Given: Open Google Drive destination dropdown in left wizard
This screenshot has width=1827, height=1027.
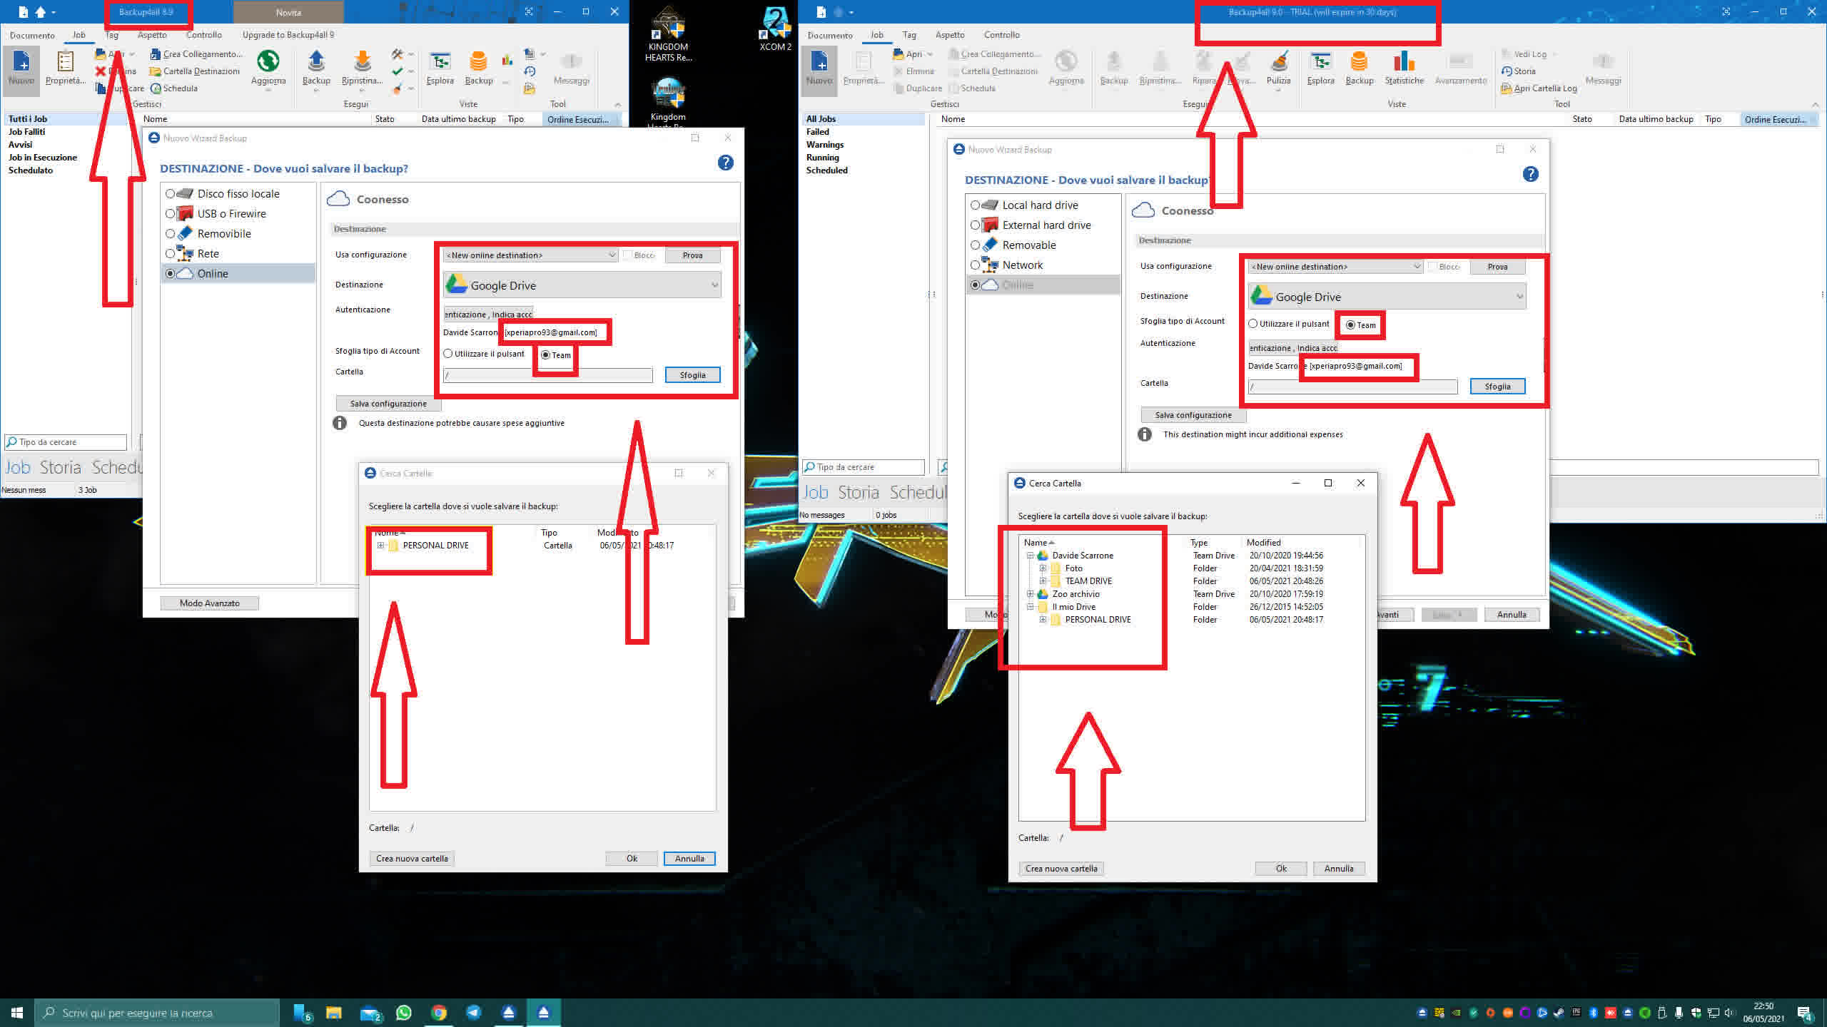Looking at the screenshot, I should coord(582,285).
